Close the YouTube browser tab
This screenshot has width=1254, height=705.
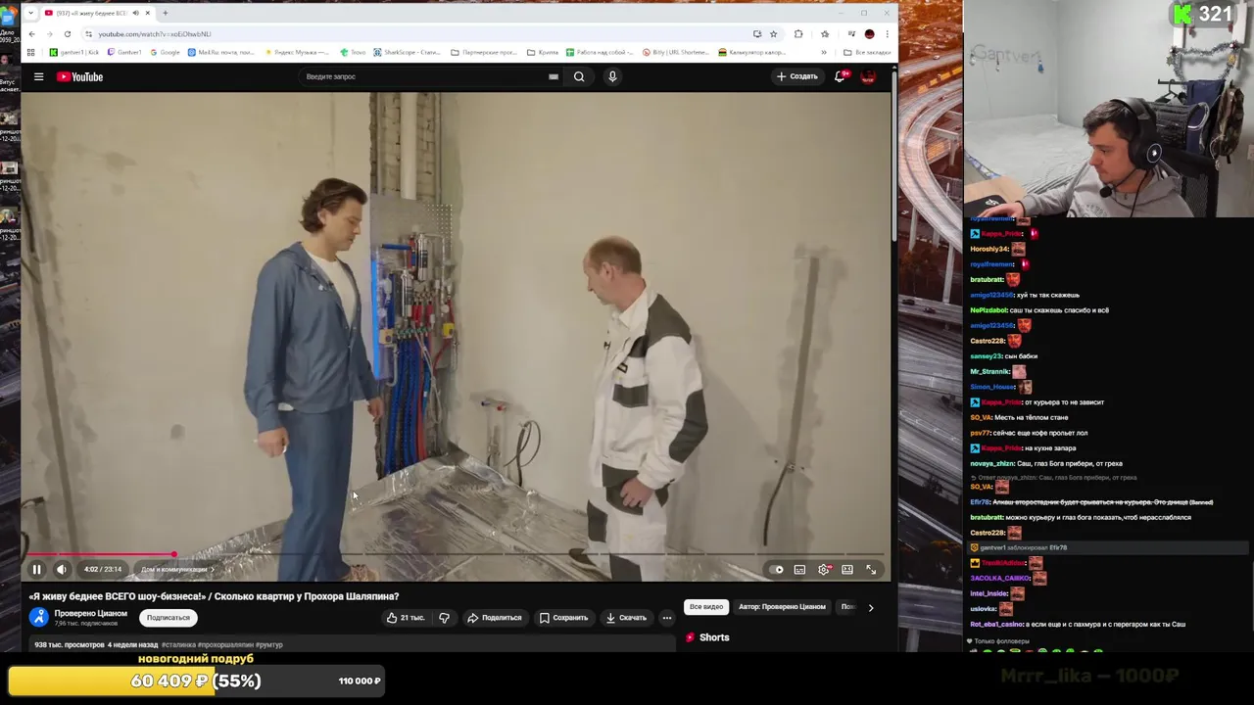(x=148, y=13)
